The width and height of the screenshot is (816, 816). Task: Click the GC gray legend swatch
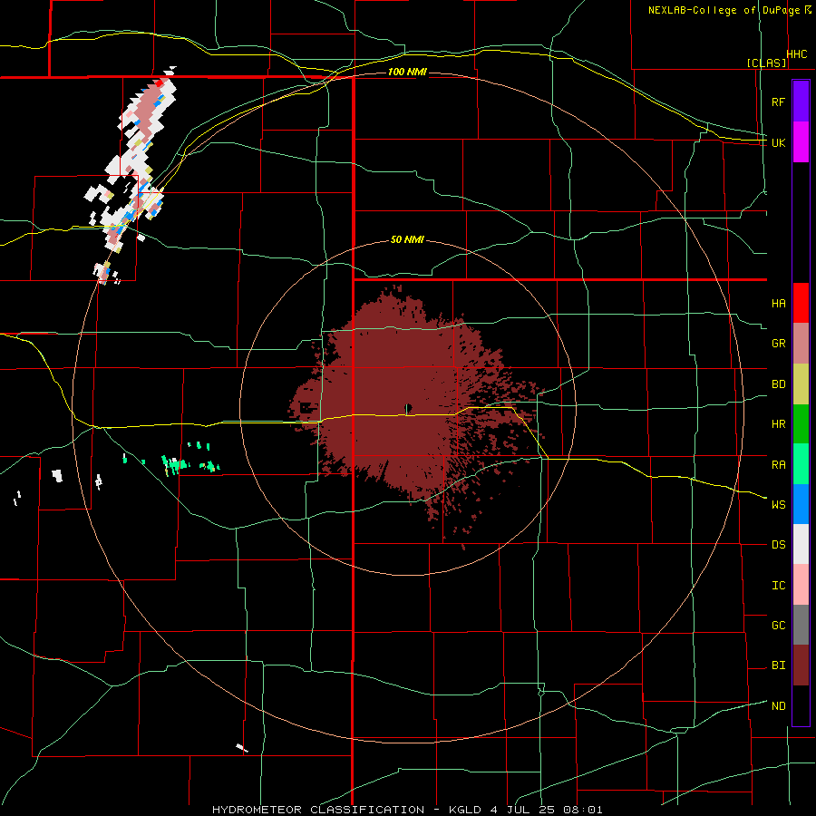tap(801, 625)
